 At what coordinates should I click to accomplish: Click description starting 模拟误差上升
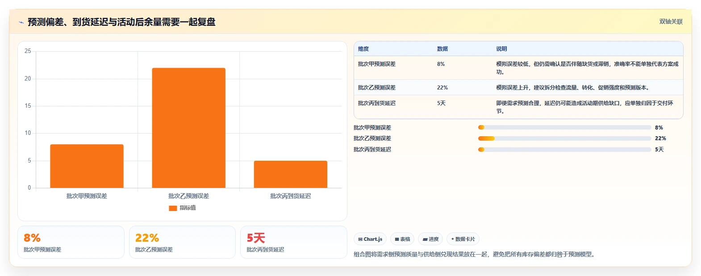[573, 88]
